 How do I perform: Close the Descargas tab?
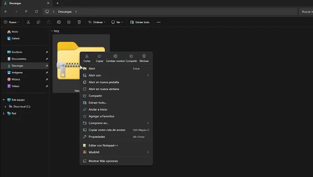pyautogui.click(x=48, y=3)
